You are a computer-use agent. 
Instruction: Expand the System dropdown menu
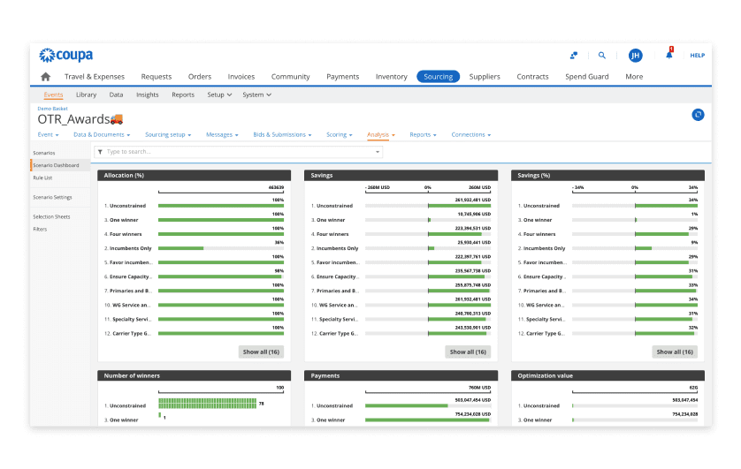256,95
